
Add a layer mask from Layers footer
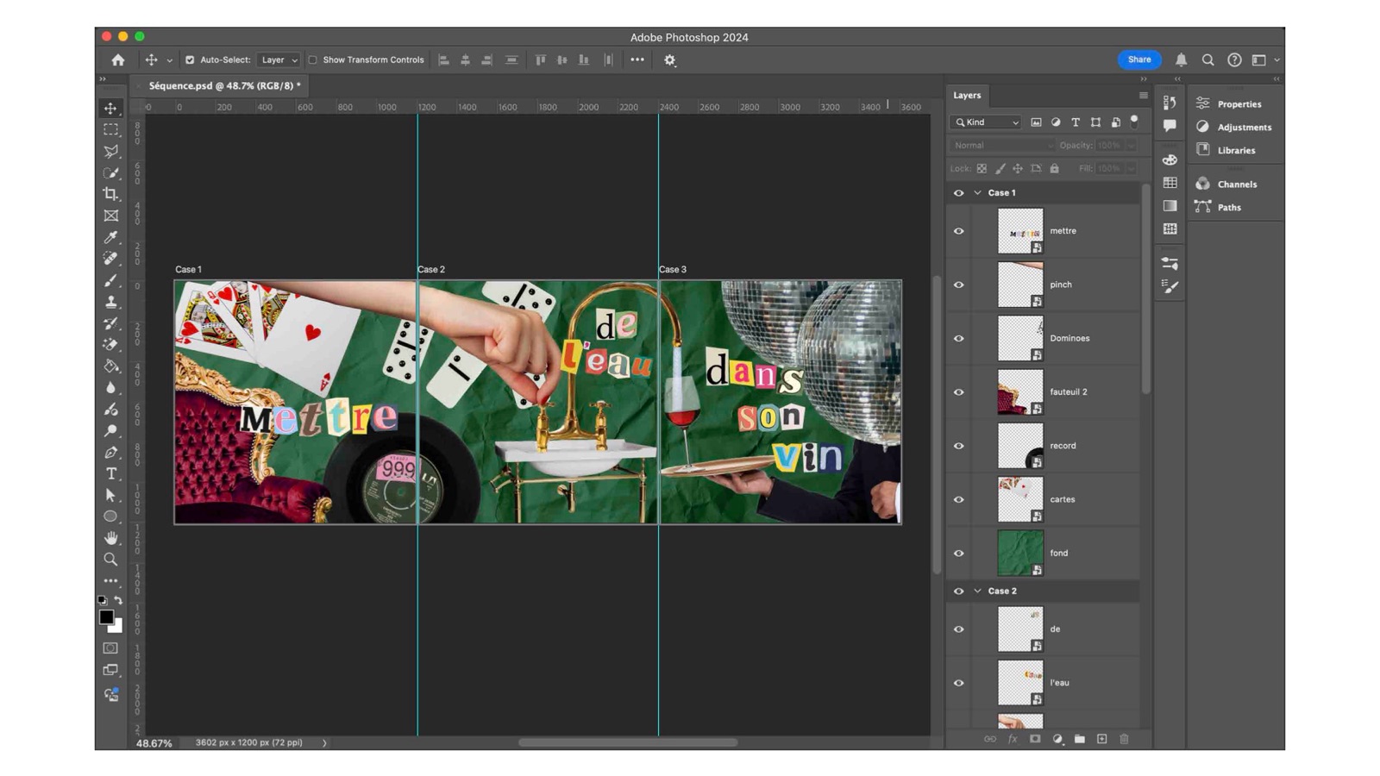tap(1035, 739)
